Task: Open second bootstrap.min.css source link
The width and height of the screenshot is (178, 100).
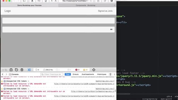Action: (x=105, y=89)
